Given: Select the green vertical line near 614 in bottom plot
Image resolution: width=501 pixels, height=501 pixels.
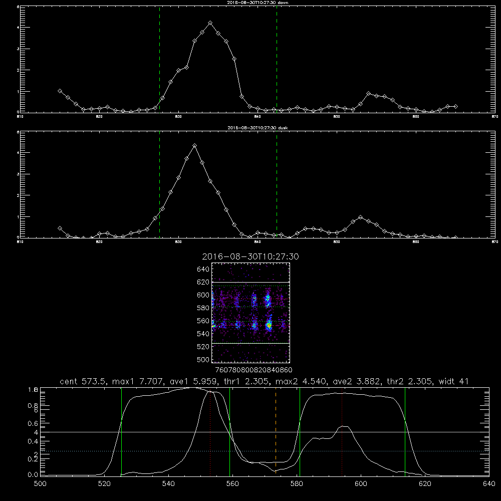Looking at the screenshot, I should (x=405, y=431).
